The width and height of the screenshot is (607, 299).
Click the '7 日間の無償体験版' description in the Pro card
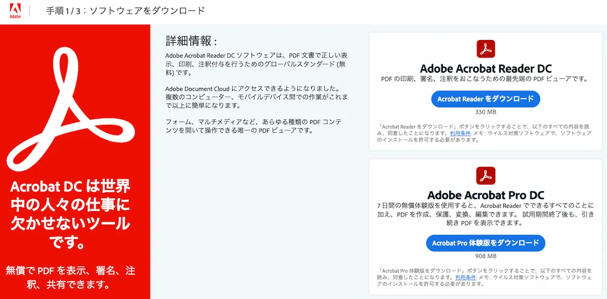486,214
